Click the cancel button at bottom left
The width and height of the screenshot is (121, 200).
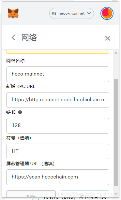tap(31, 193)
